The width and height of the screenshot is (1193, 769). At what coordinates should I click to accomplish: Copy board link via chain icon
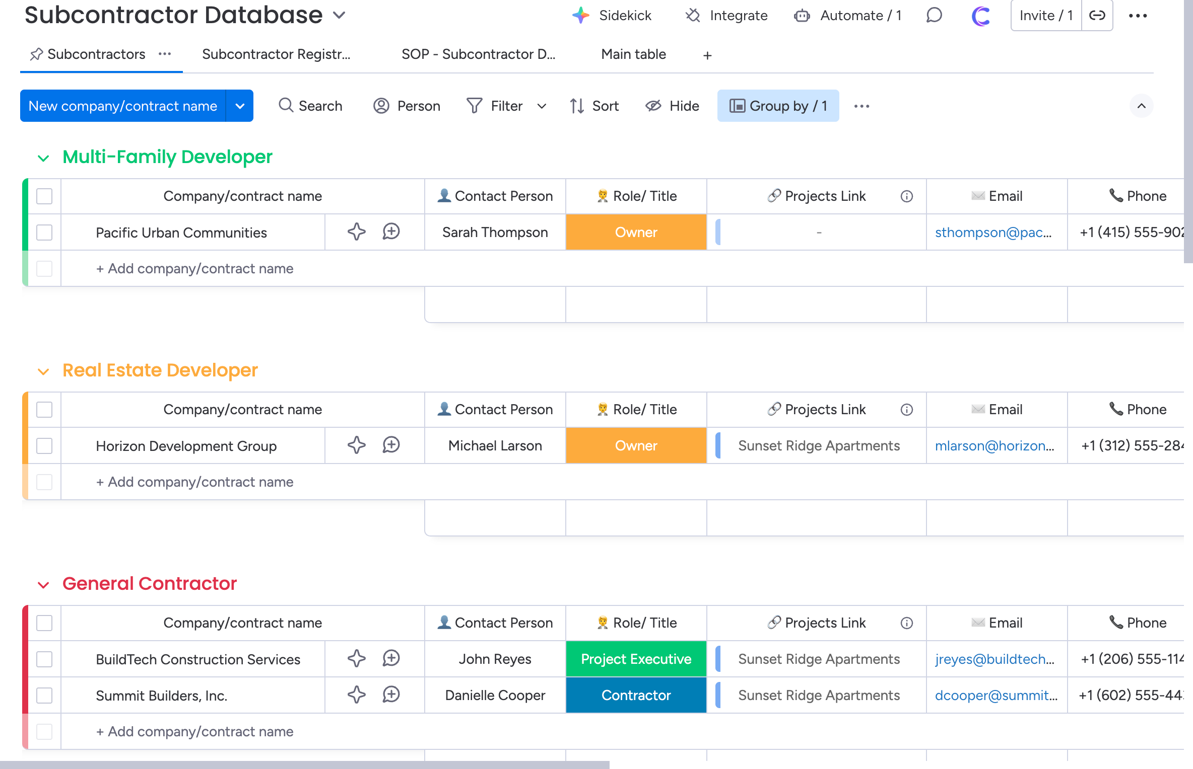(1097, 16)
